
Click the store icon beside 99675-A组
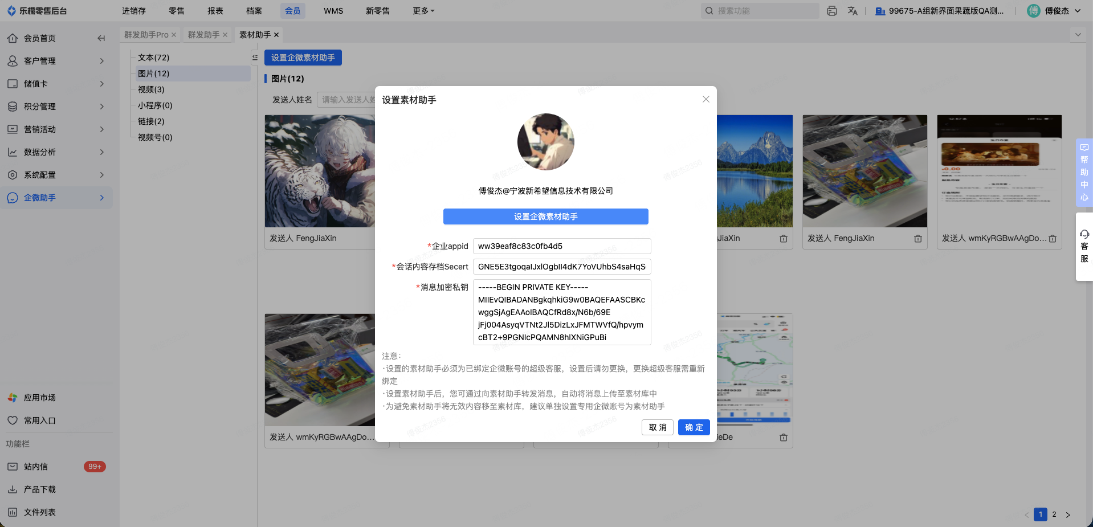coord(880,11)
